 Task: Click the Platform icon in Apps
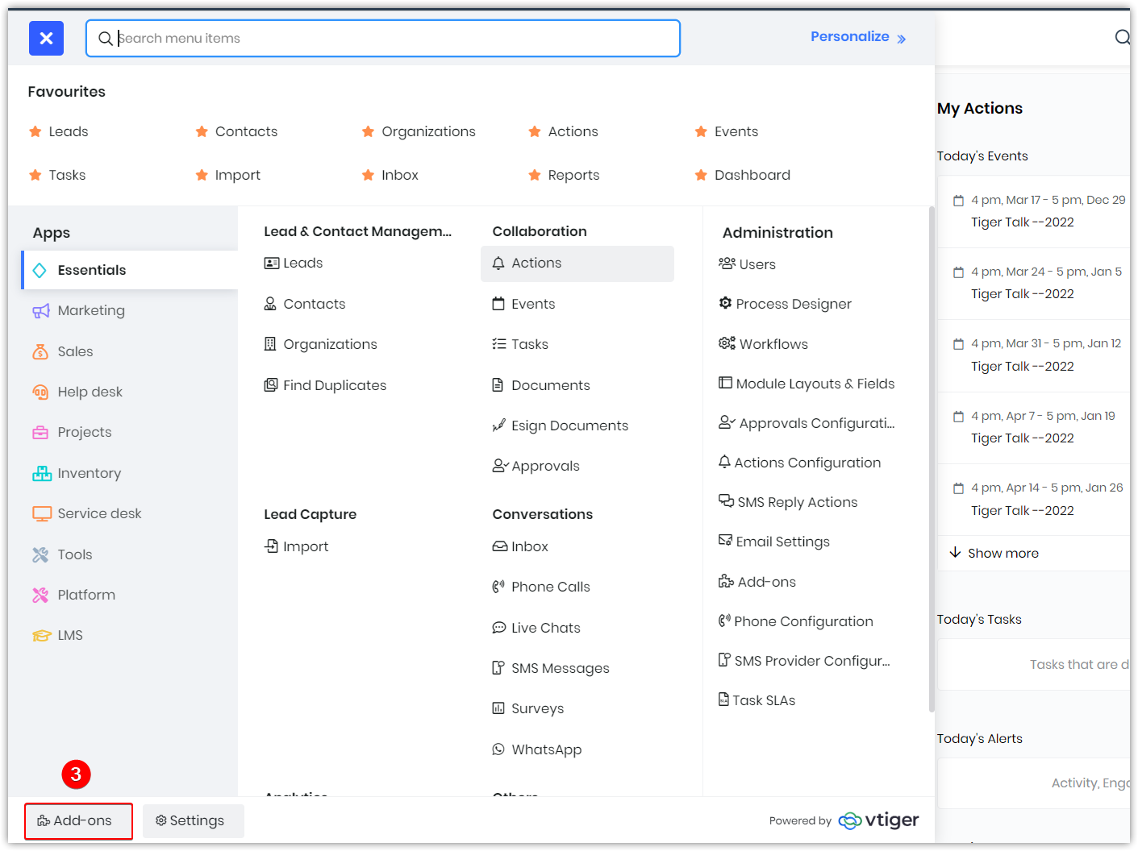(40, 595)
